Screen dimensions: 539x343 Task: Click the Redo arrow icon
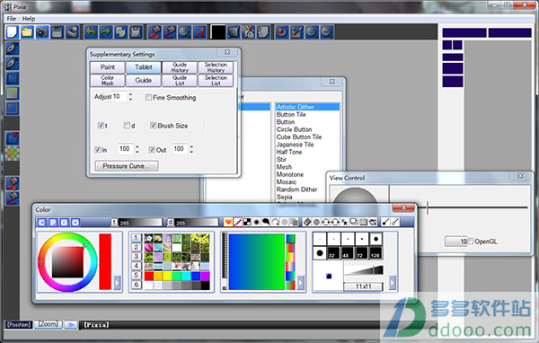point(106,32)
